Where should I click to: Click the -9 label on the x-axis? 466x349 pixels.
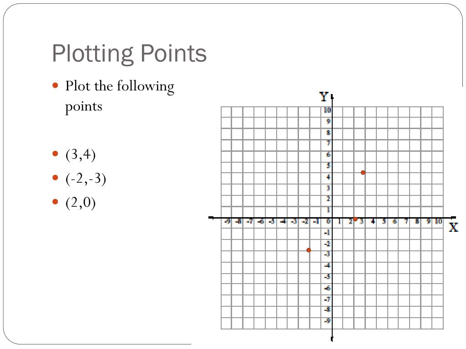(227, 221)
